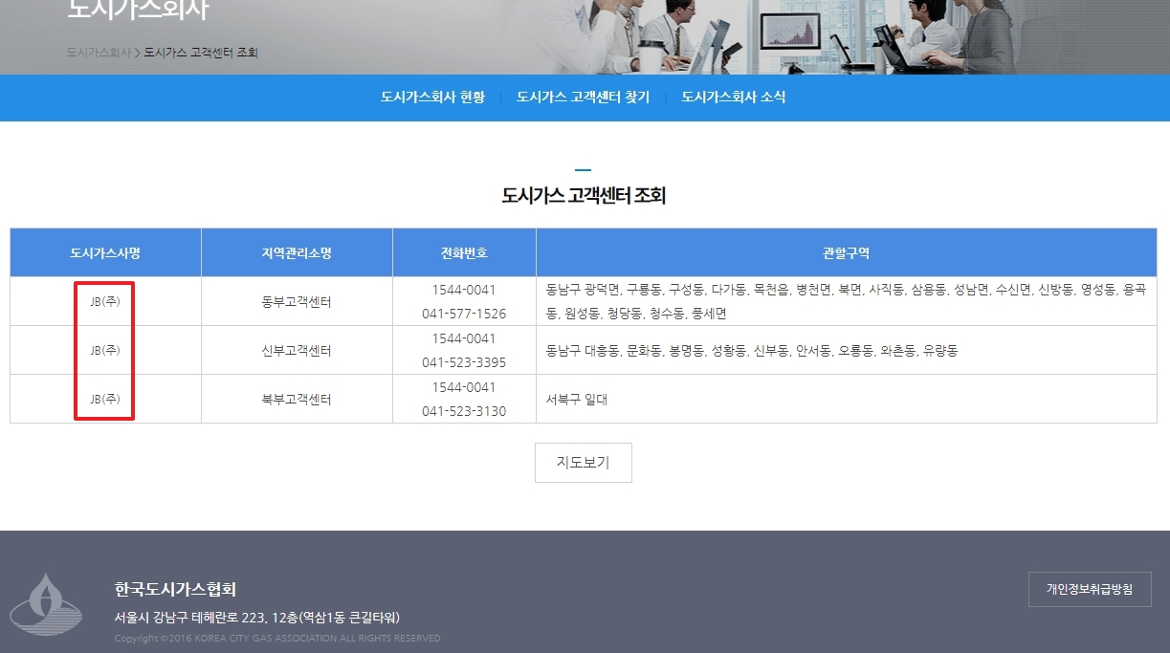Click the 동부고객센터 row entry
Screen dimensions: 1170x653
click(296, 300)
